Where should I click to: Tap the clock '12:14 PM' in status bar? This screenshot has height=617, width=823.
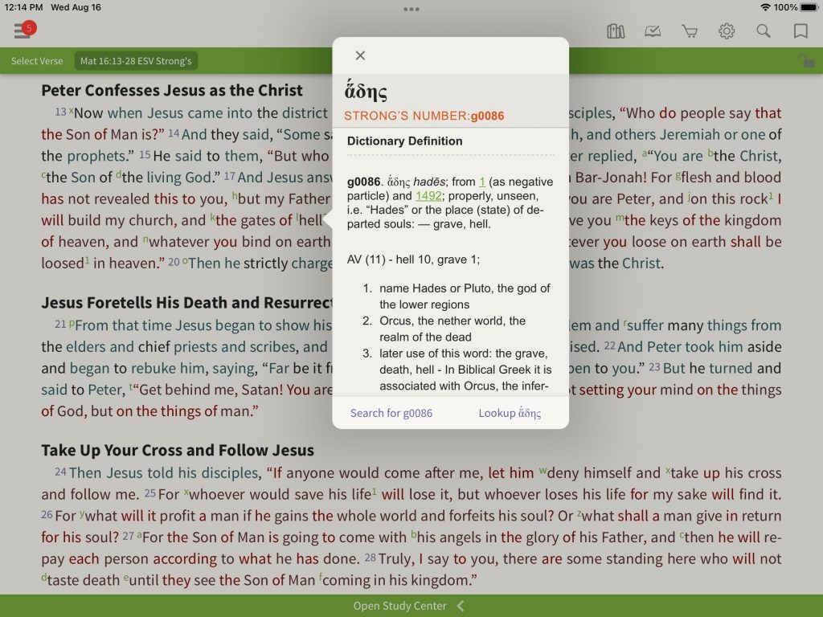pos(23,7)
